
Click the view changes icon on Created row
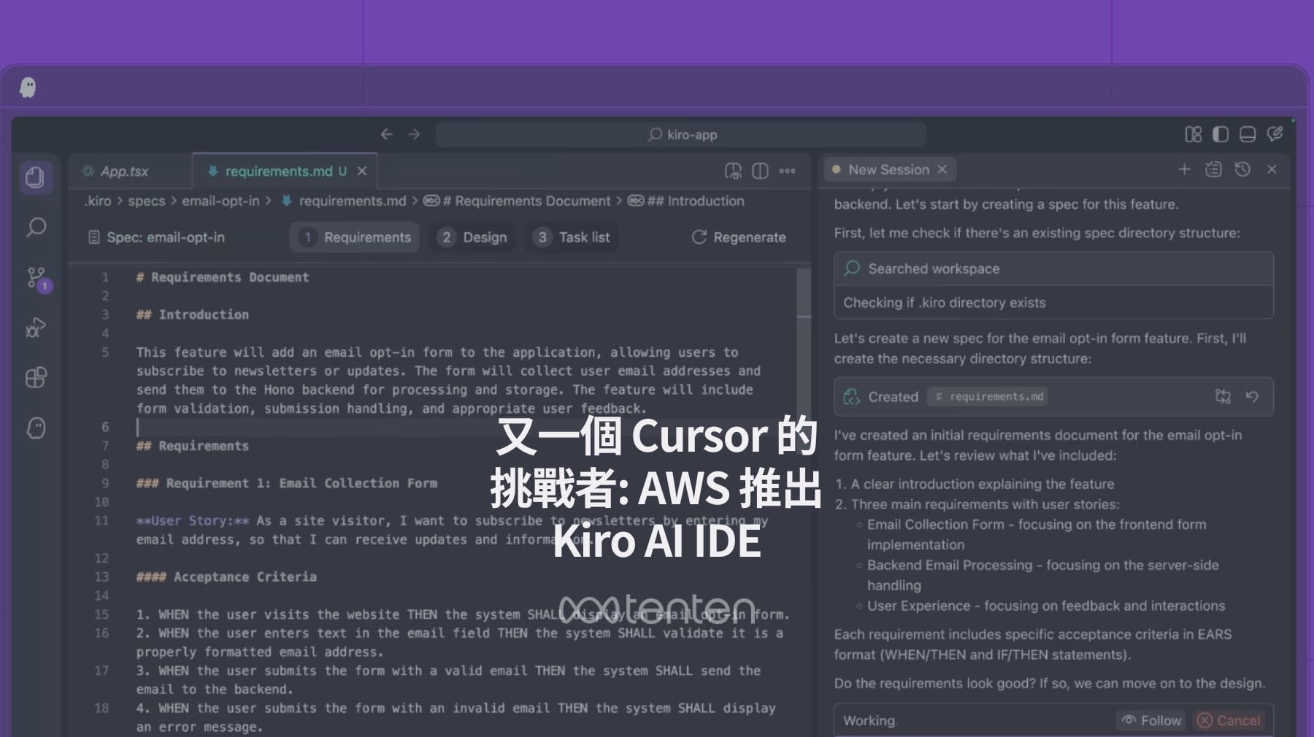[1223, 396]
